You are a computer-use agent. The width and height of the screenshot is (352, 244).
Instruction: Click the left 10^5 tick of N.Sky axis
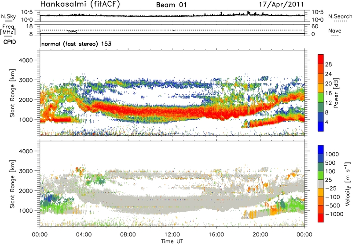[x=27, y=12]
